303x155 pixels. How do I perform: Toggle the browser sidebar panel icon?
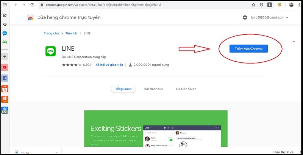[5, 5]
